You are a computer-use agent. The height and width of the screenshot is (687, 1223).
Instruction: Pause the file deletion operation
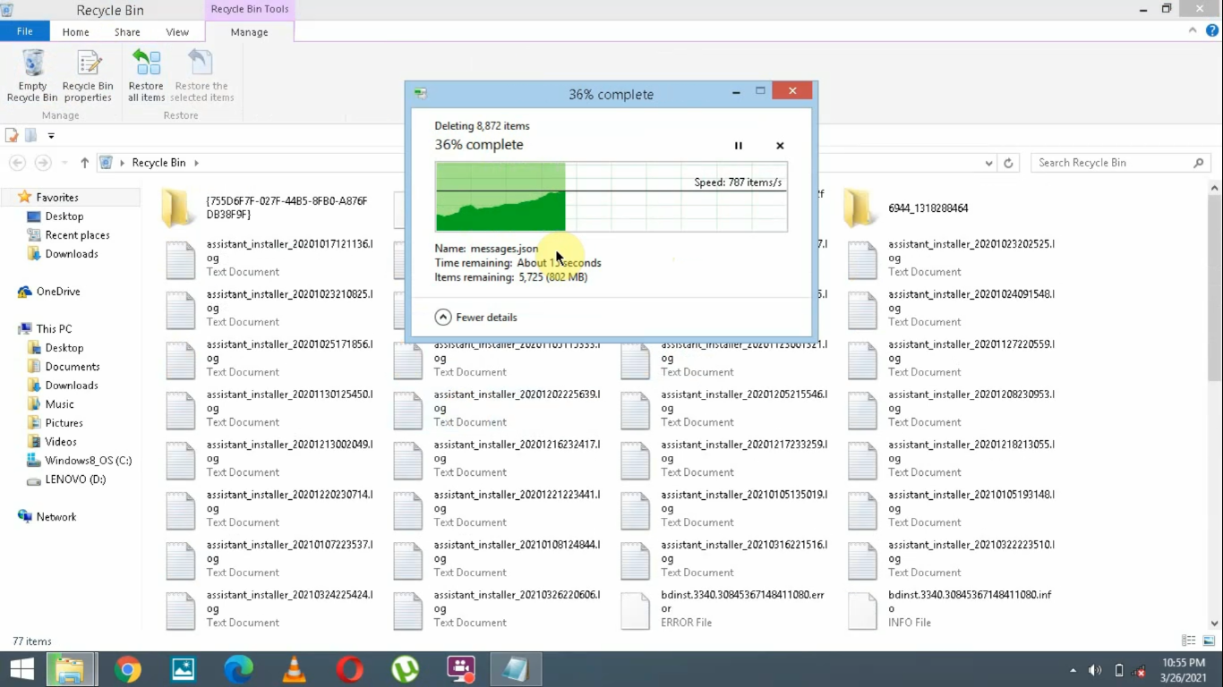[738, 145]
